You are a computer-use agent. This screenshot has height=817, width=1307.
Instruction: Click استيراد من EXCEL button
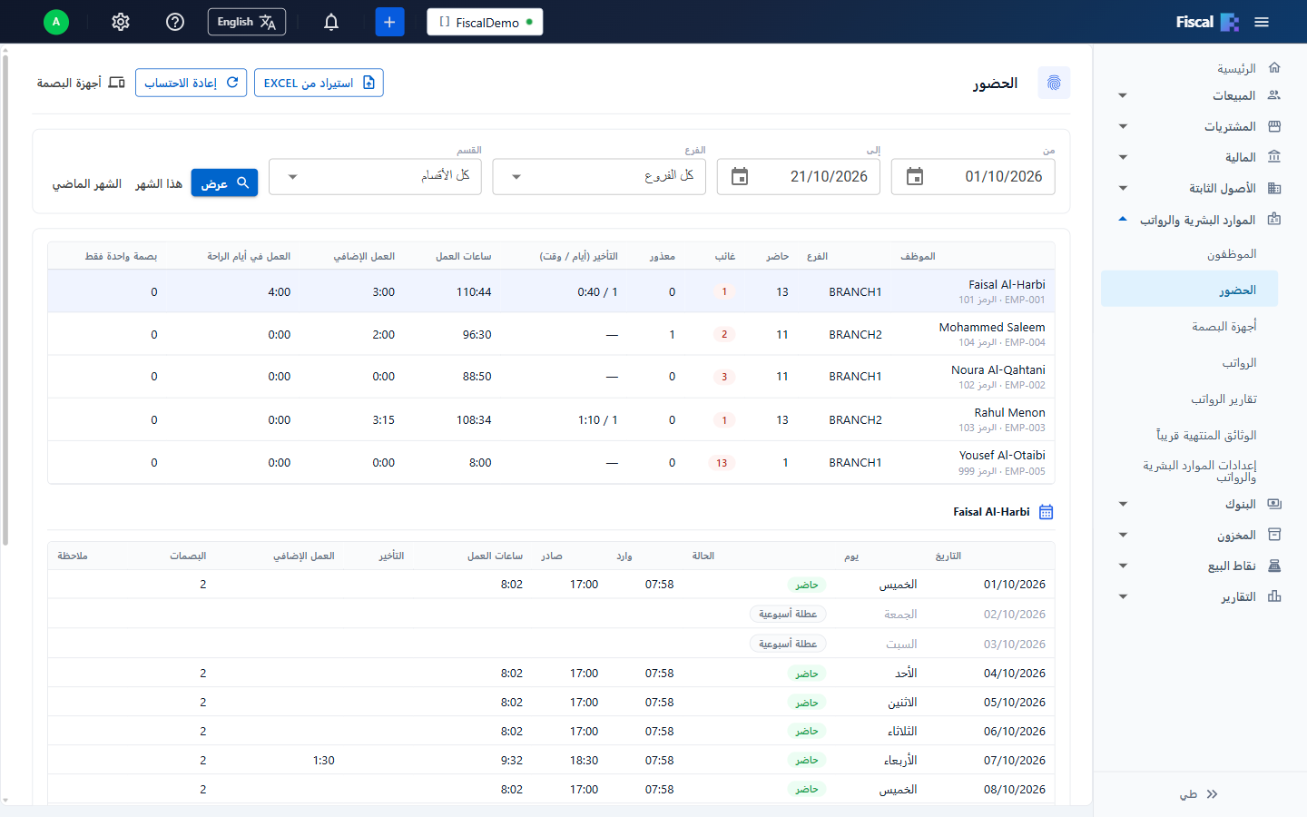(319, 83)
